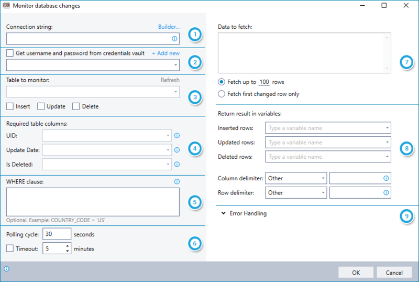Enable the Timeout checkbox

10,249
